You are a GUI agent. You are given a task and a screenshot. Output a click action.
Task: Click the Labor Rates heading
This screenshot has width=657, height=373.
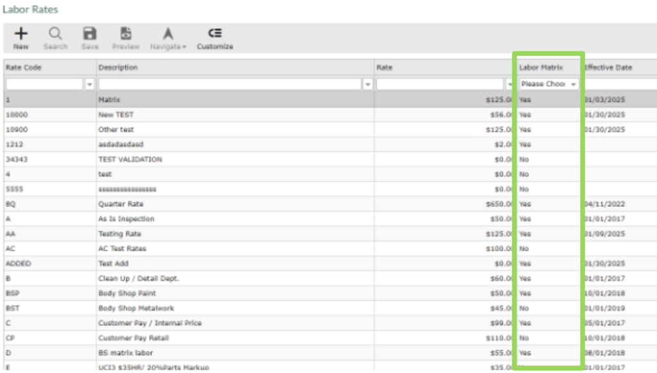pyautogui.click(x=30, y=9)
